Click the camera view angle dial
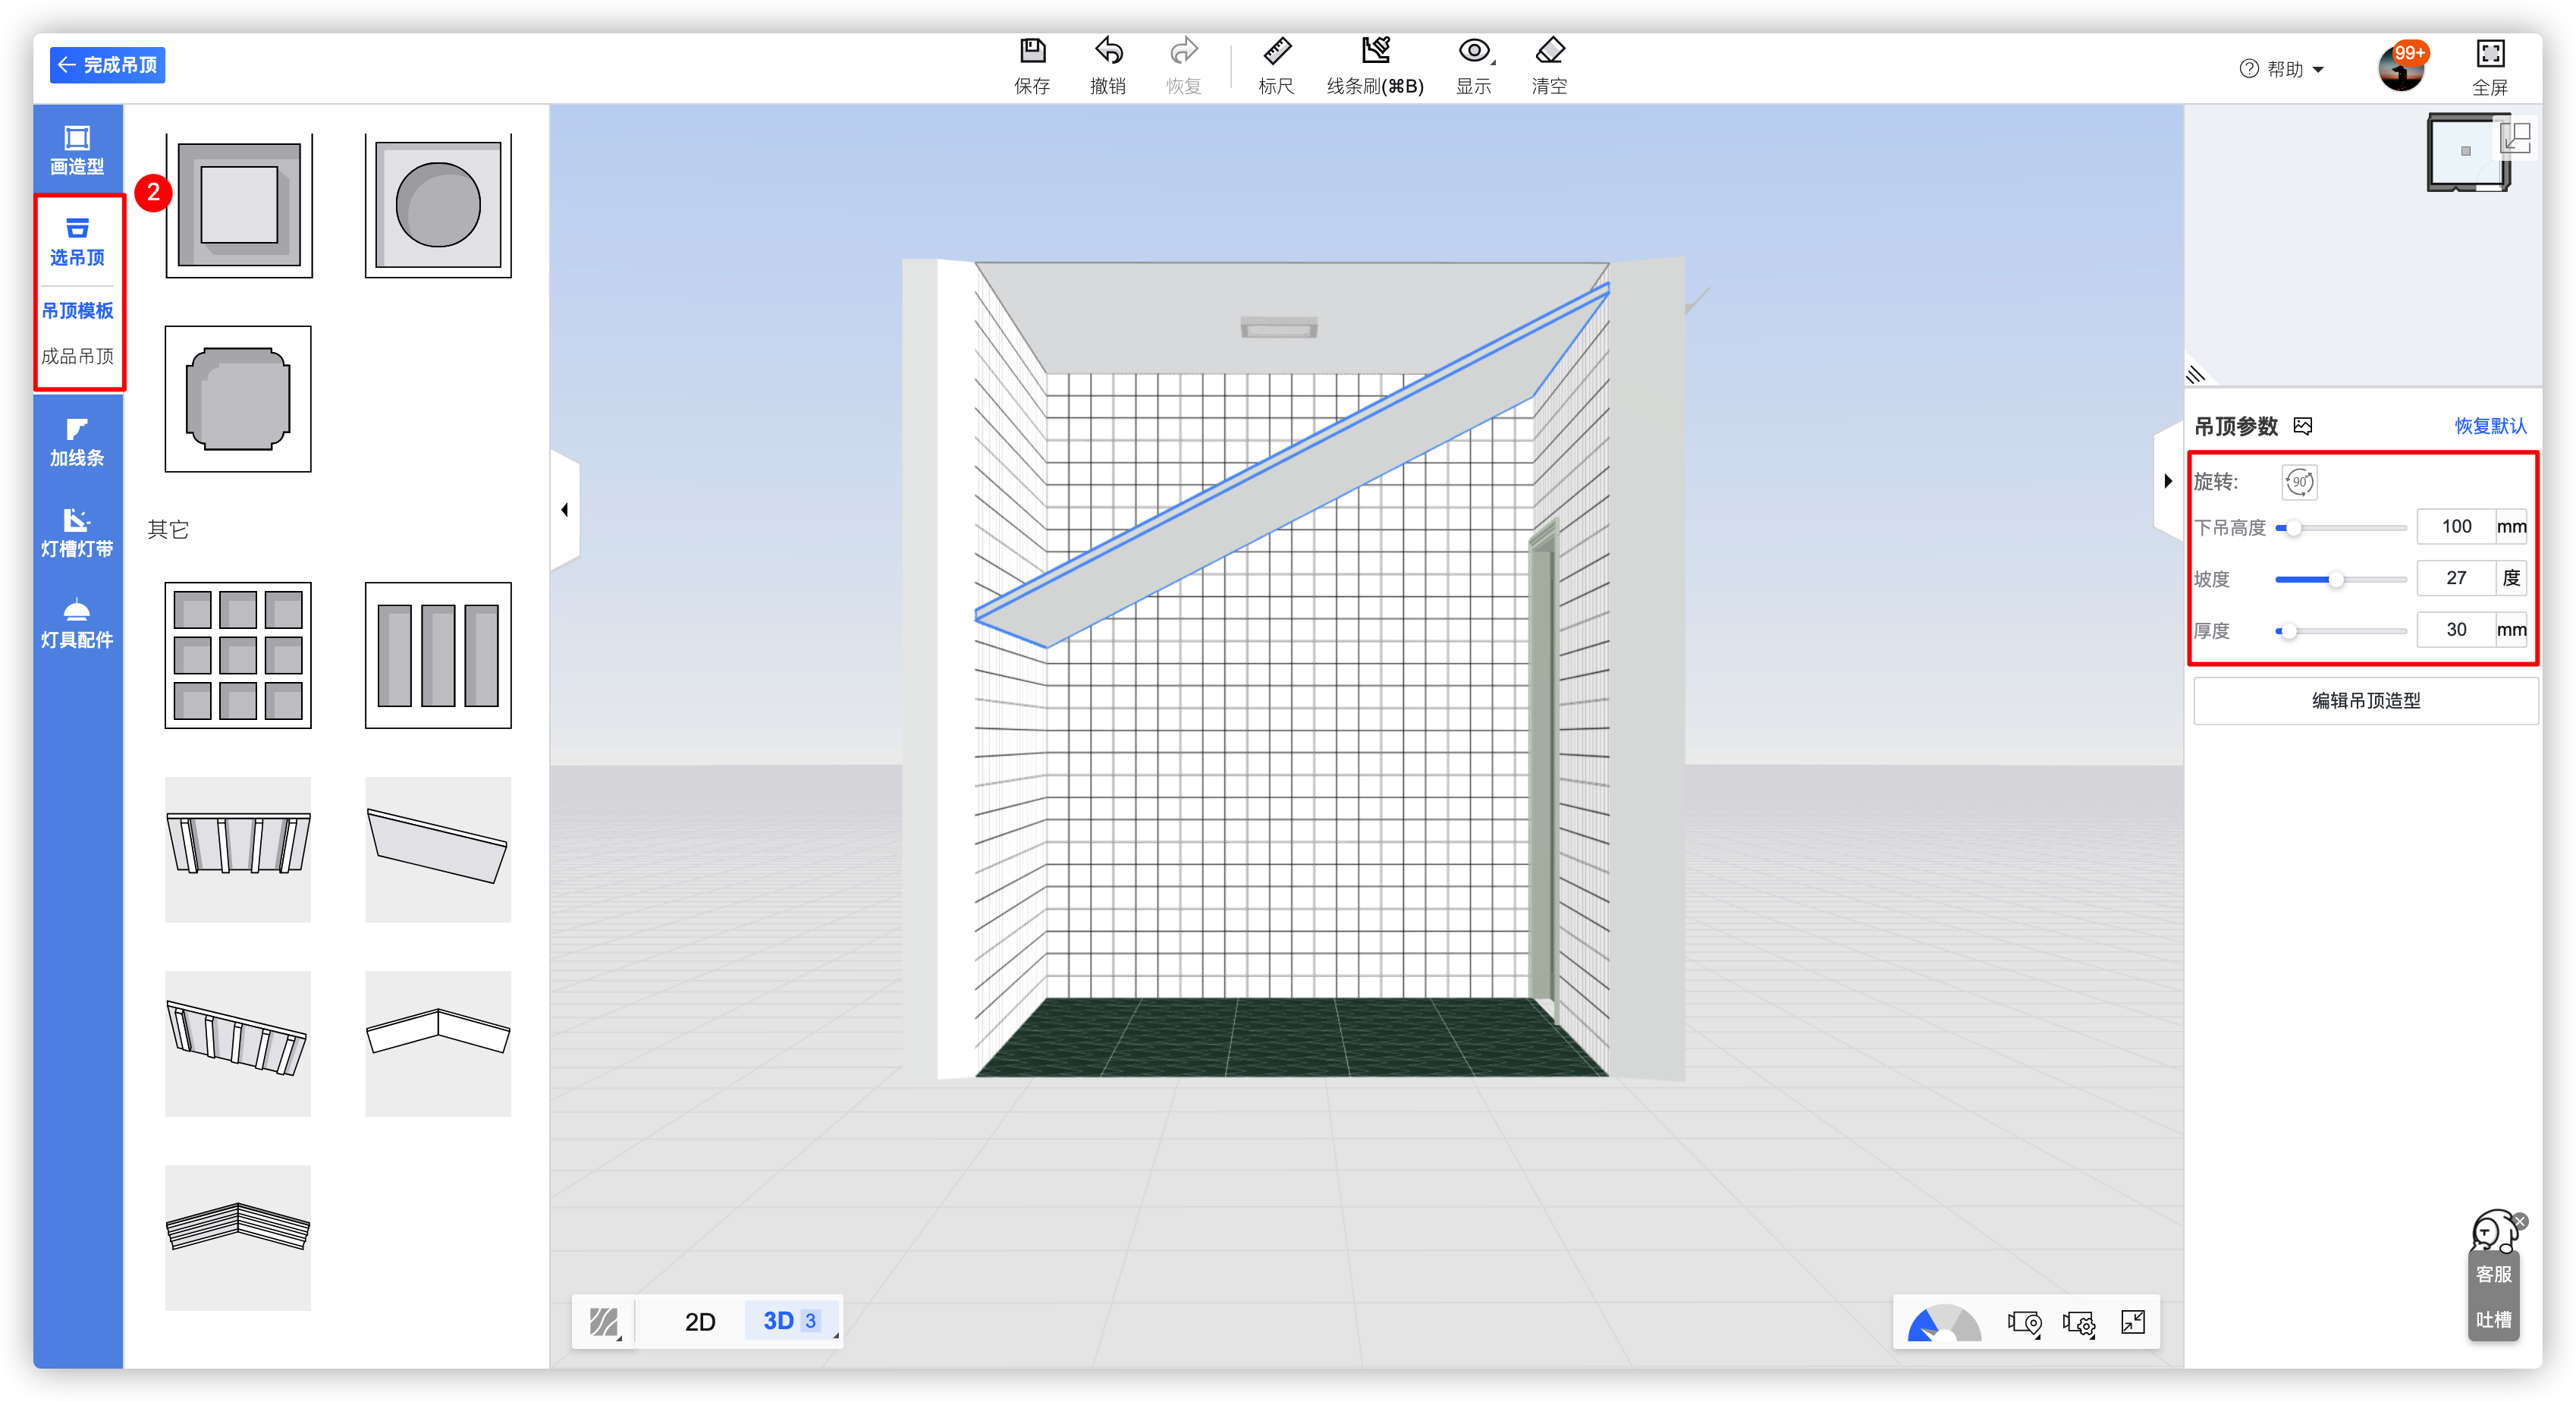2576x1402 pixels. [1943, 1322]
